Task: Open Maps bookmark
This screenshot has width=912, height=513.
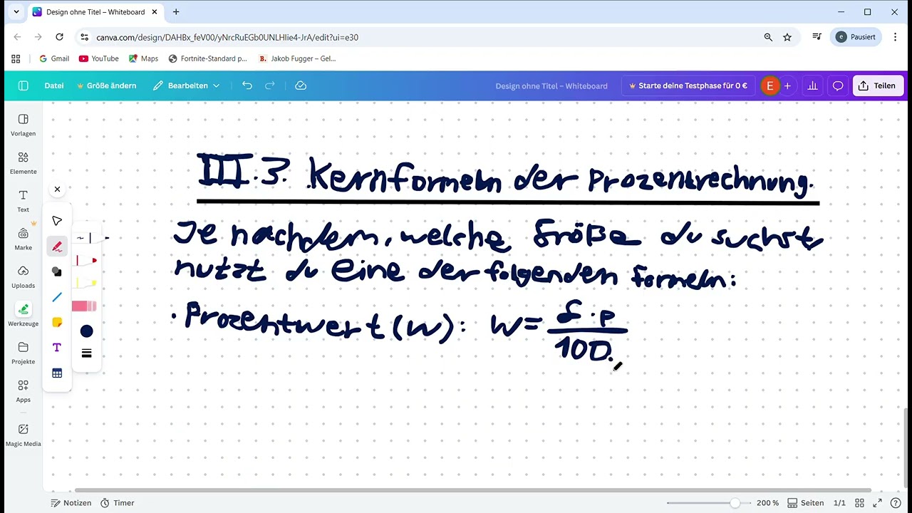Action: tap(143, 58)
